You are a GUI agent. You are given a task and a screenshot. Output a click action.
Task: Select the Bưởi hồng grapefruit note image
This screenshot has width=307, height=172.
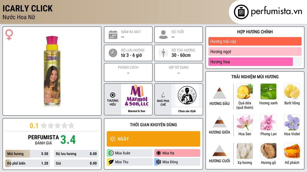coord(292,91)
